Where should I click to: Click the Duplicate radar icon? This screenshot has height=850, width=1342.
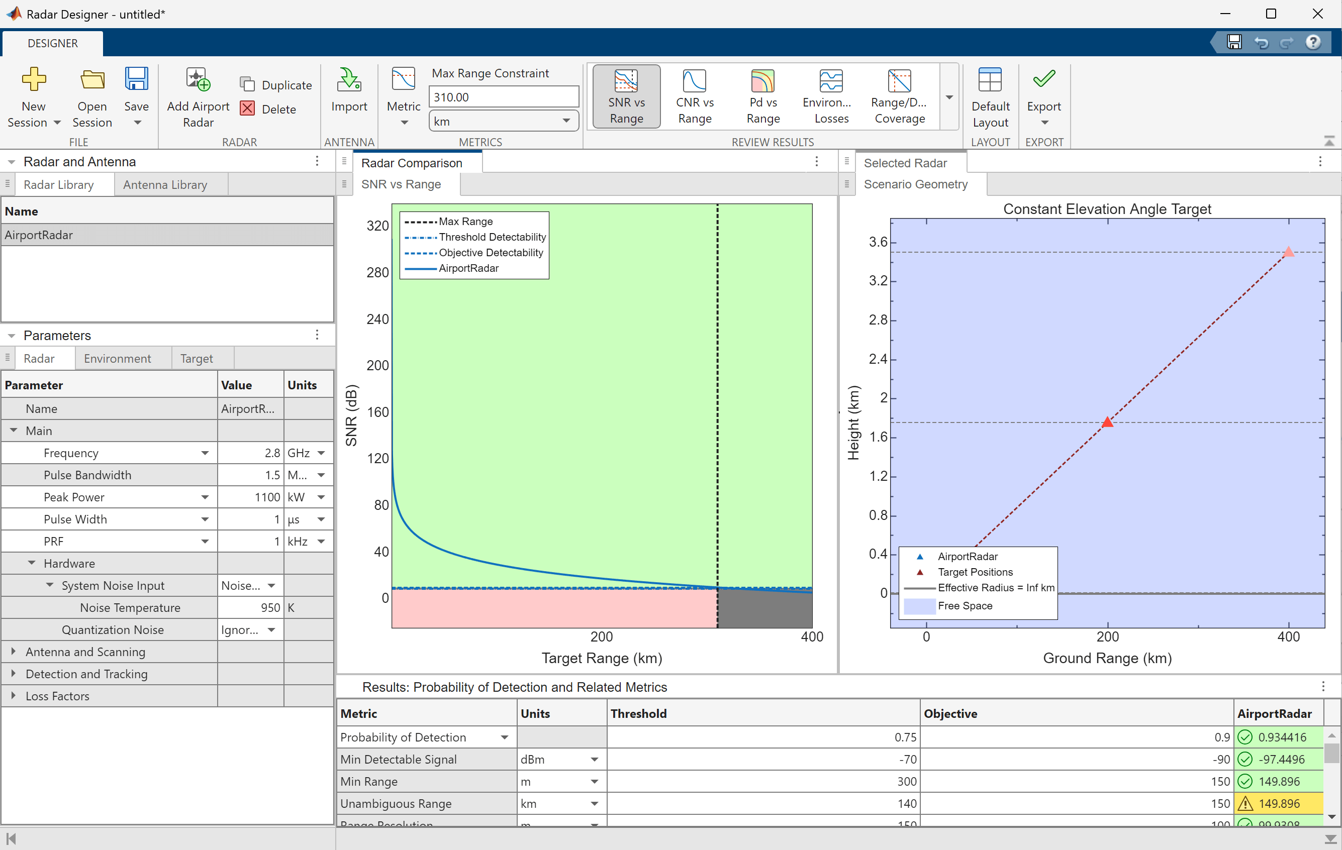[x=247, y=85]
